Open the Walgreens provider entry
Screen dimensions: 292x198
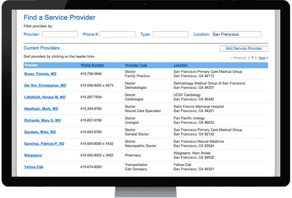pyautogui.click(x=33, y=155)
